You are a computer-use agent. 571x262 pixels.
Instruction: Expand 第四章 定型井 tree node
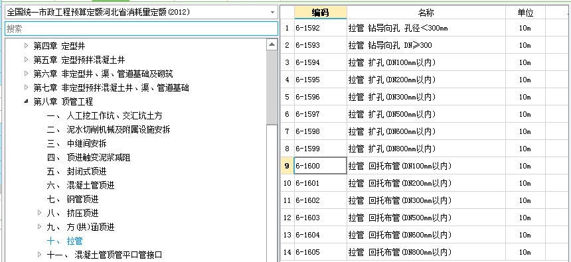click(x=26, y=46)
